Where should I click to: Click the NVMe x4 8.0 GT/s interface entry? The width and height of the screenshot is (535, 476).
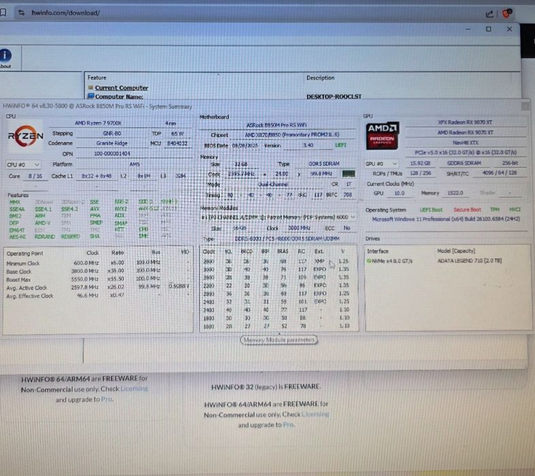[x=391, y=261]
